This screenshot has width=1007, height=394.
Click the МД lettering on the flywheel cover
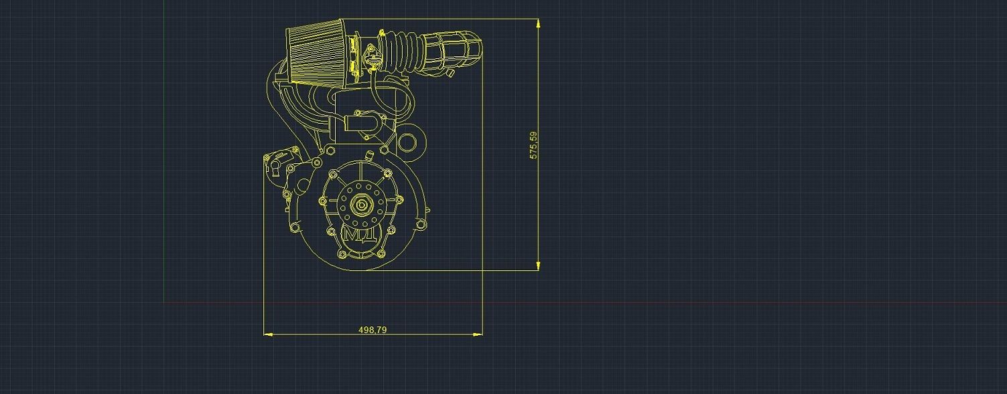click(362, 235)
